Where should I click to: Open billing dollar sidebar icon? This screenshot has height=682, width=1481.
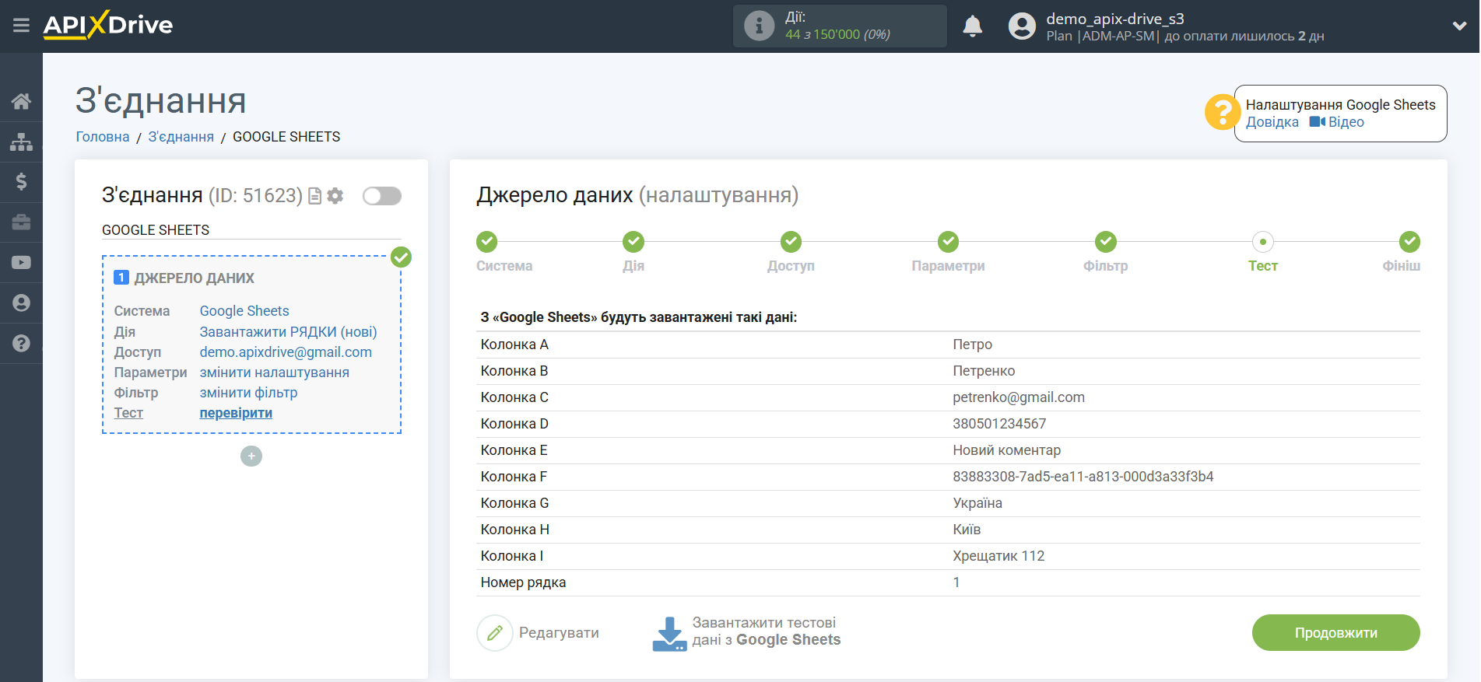(x=21, y=182)
